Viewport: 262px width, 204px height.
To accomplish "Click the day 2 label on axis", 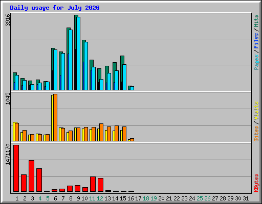I will point(25,198).
